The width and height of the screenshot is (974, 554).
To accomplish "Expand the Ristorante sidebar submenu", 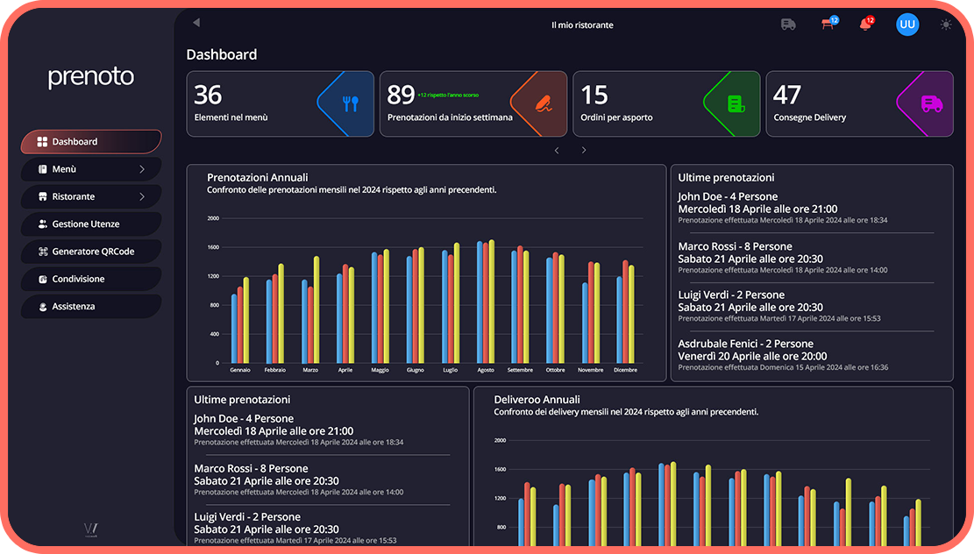I will point(142,197).
